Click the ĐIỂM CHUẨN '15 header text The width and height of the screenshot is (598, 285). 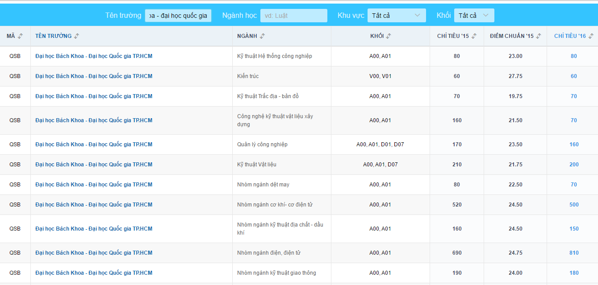(511, 36)
